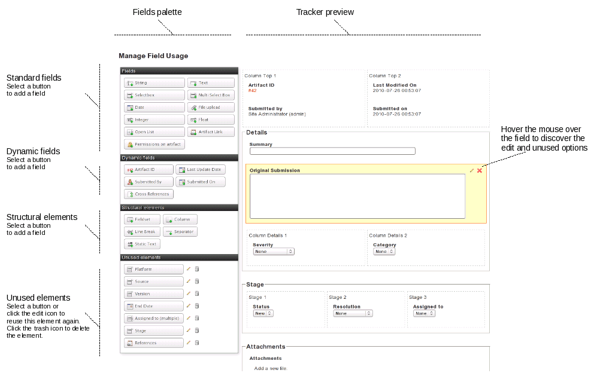Add a Permissions on artifact field
Screen dimensions: 591x376
(x=154, y=144)
